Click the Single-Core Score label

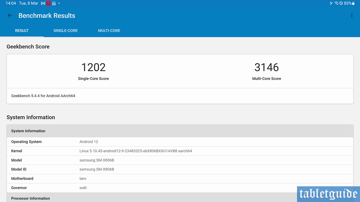[x=93, y=79]
